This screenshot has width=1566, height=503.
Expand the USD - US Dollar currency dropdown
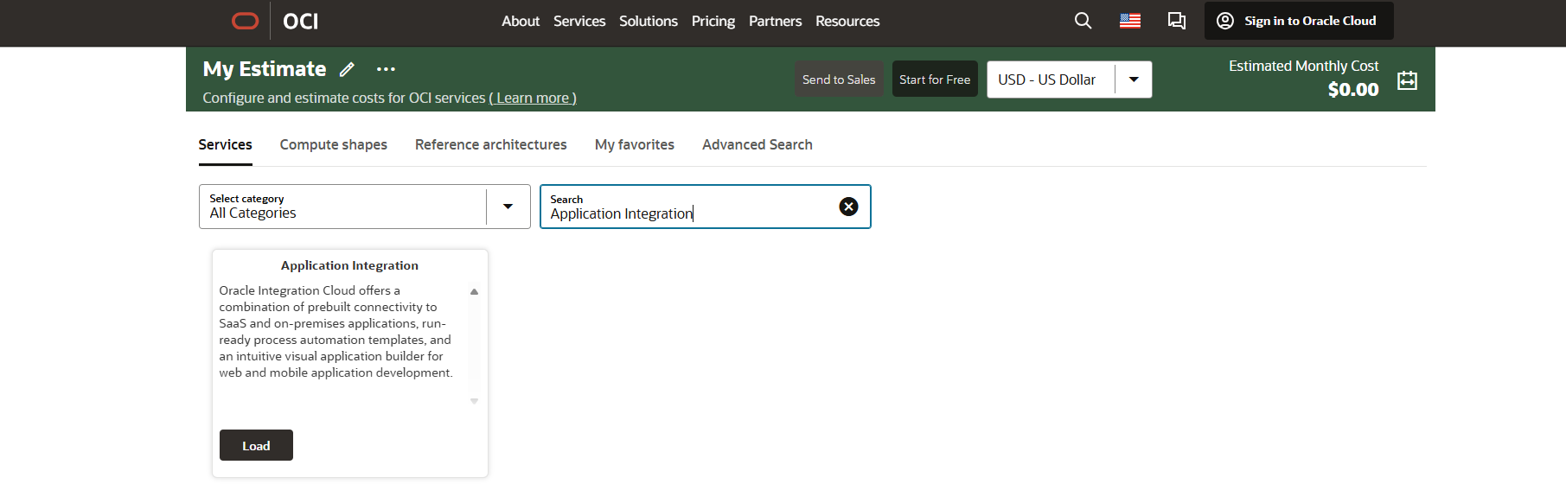(1133, 80)
